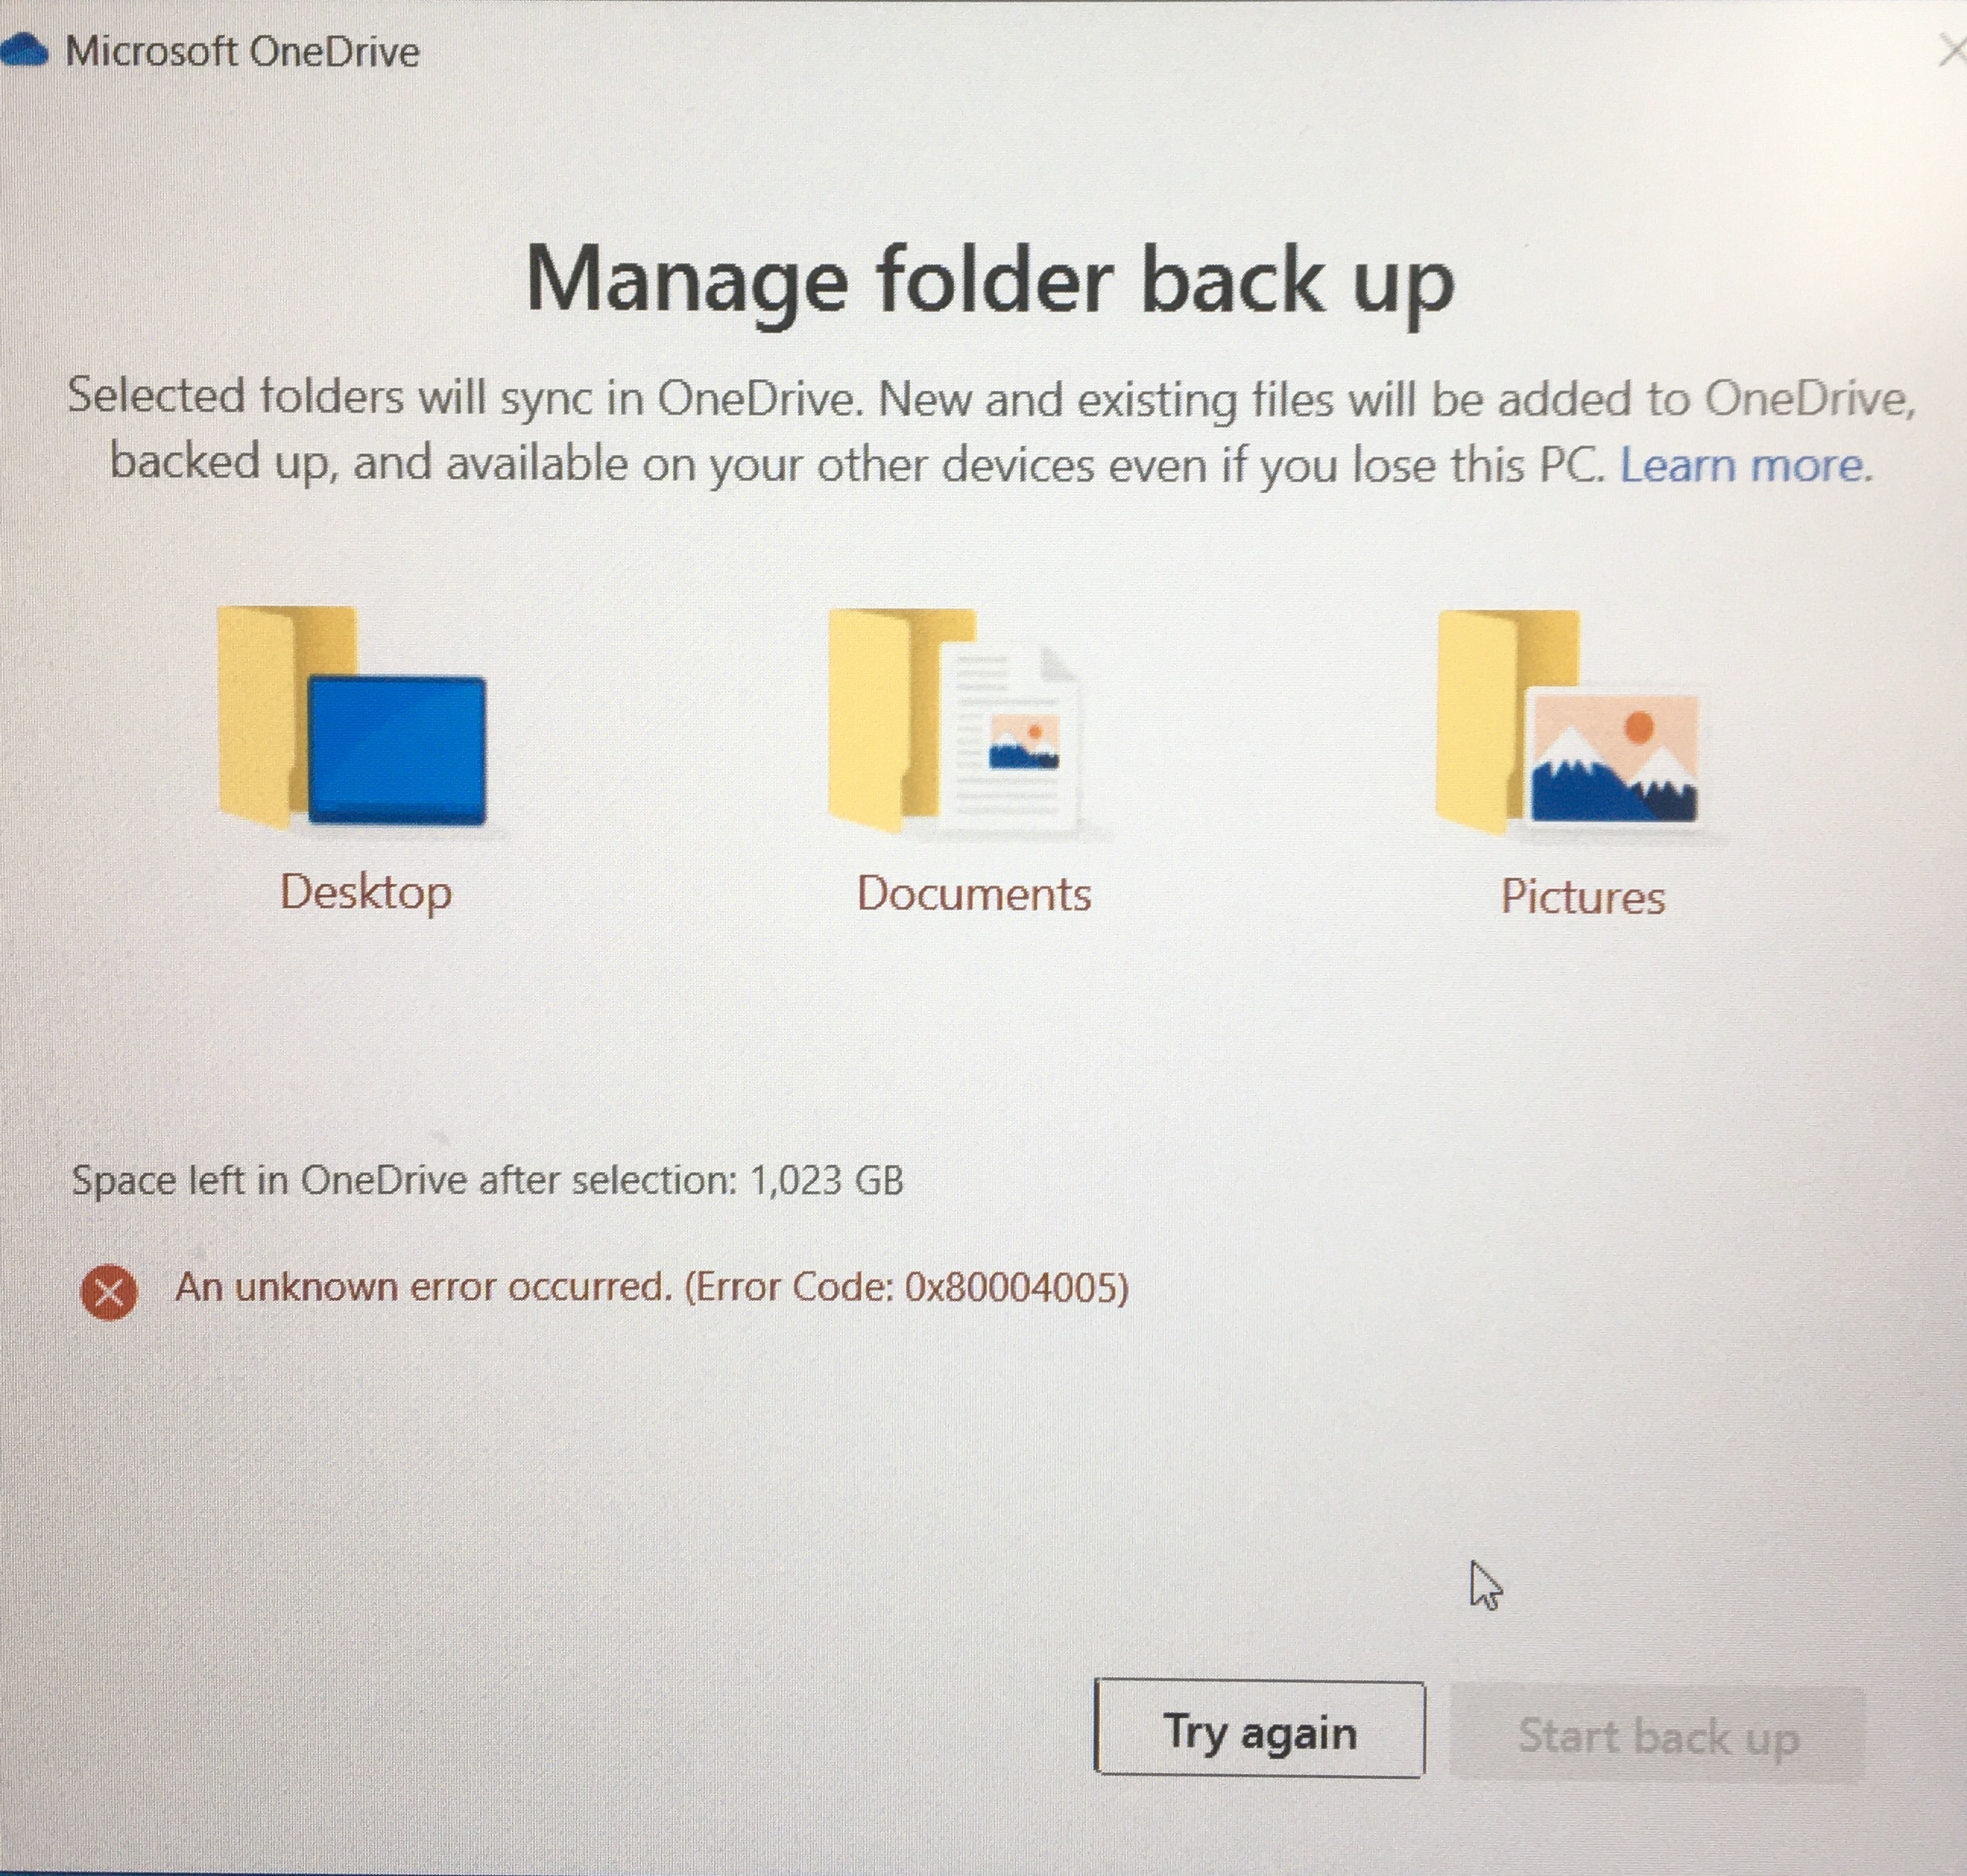Screen dimensions: 1967x1876
Task: Select the Pictures folder icon
Action: pyautogui.click(x=1568, y=722)
